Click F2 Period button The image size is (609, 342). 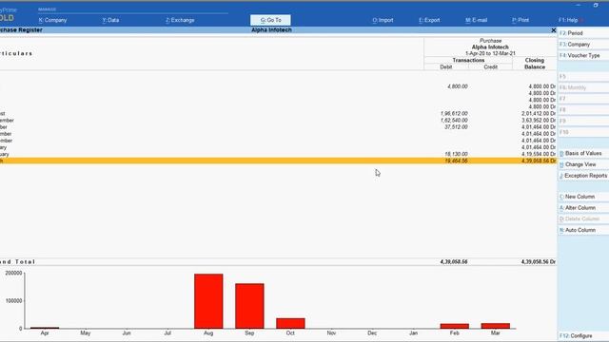[583, 33]
